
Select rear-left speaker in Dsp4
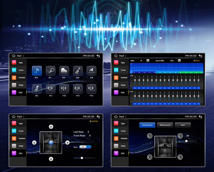150,157
